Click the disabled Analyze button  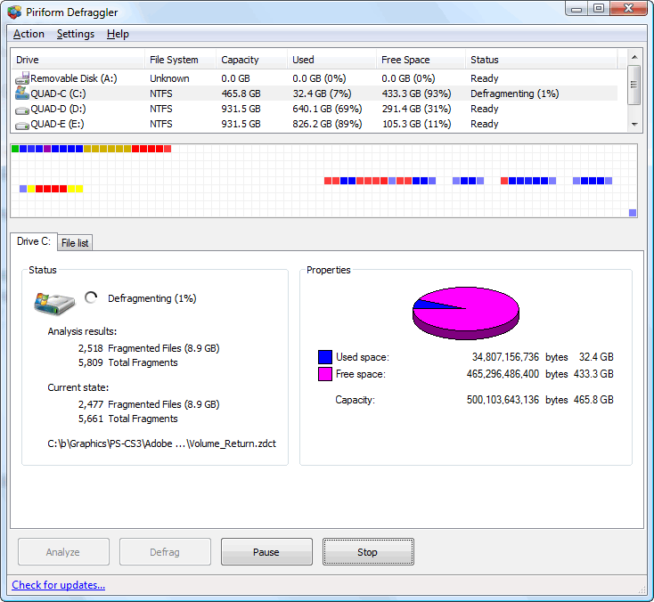63,551
